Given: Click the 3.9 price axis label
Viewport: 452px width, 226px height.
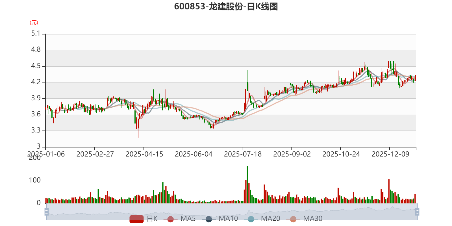Looking at the screenshot, I should (36, 98).
